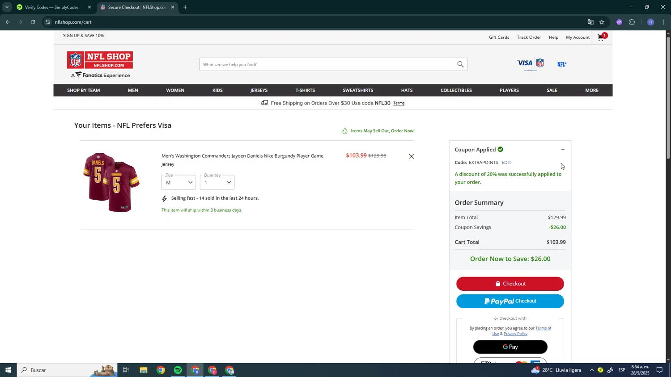Click the Commanders jersey thumbnail
The width and height of the screenshot is (671, 377).
[x=111, y=182]
